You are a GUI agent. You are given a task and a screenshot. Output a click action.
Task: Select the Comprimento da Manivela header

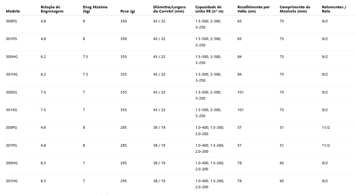pyautogui.click(x=295, y=9)
